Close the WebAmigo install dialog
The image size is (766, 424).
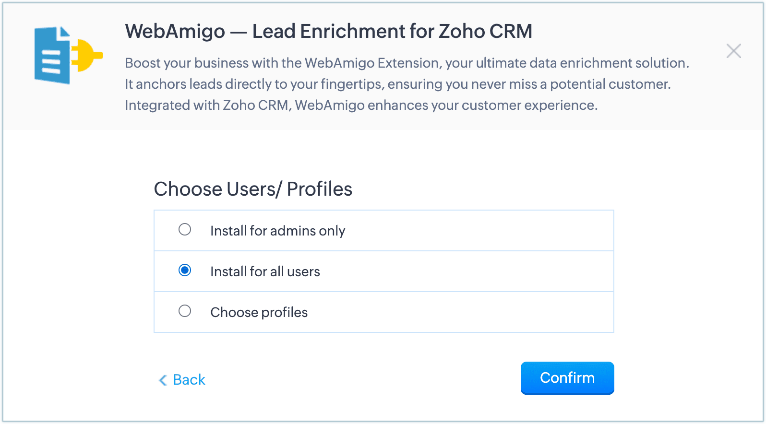[x=733, y=51]
